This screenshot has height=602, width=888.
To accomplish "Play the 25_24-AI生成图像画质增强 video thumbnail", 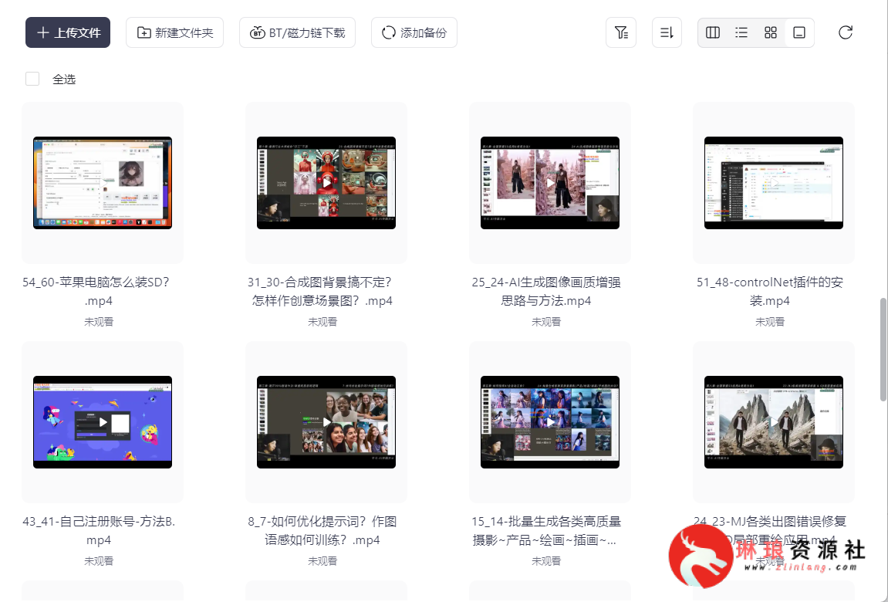I will pyautogui.click(x=550, y=183).
